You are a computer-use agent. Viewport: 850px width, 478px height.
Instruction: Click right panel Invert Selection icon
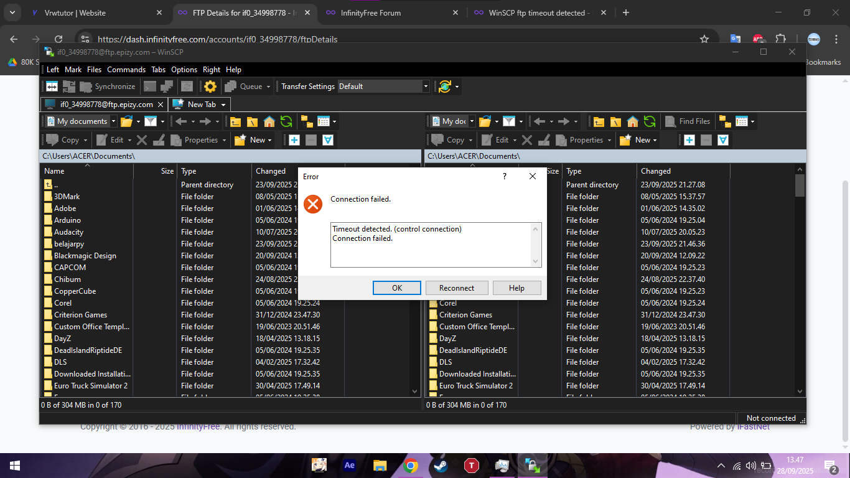[722, 140]
